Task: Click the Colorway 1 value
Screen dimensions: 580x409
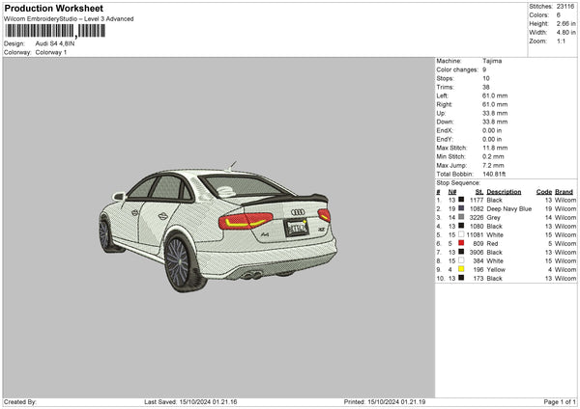Action: tap(51, 52)
